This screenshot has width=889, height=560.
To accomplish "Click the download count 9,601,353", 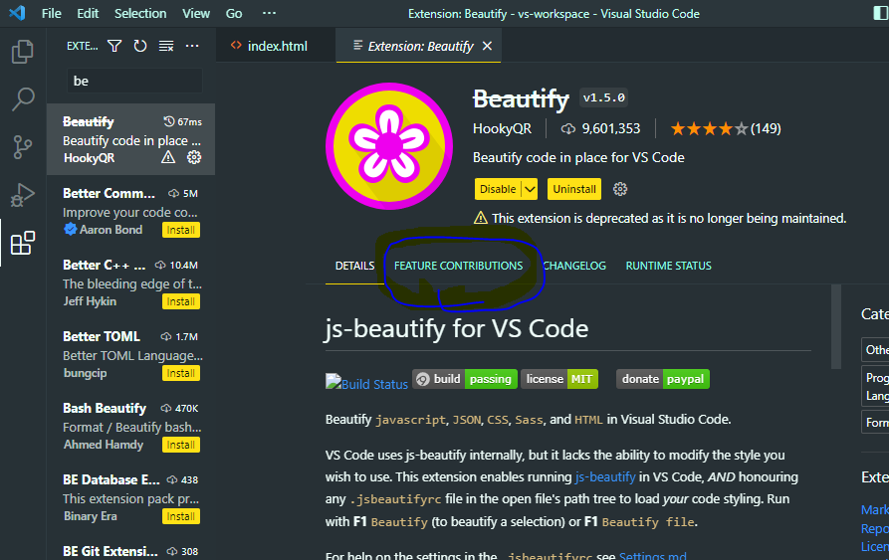I will pos(600,128).
